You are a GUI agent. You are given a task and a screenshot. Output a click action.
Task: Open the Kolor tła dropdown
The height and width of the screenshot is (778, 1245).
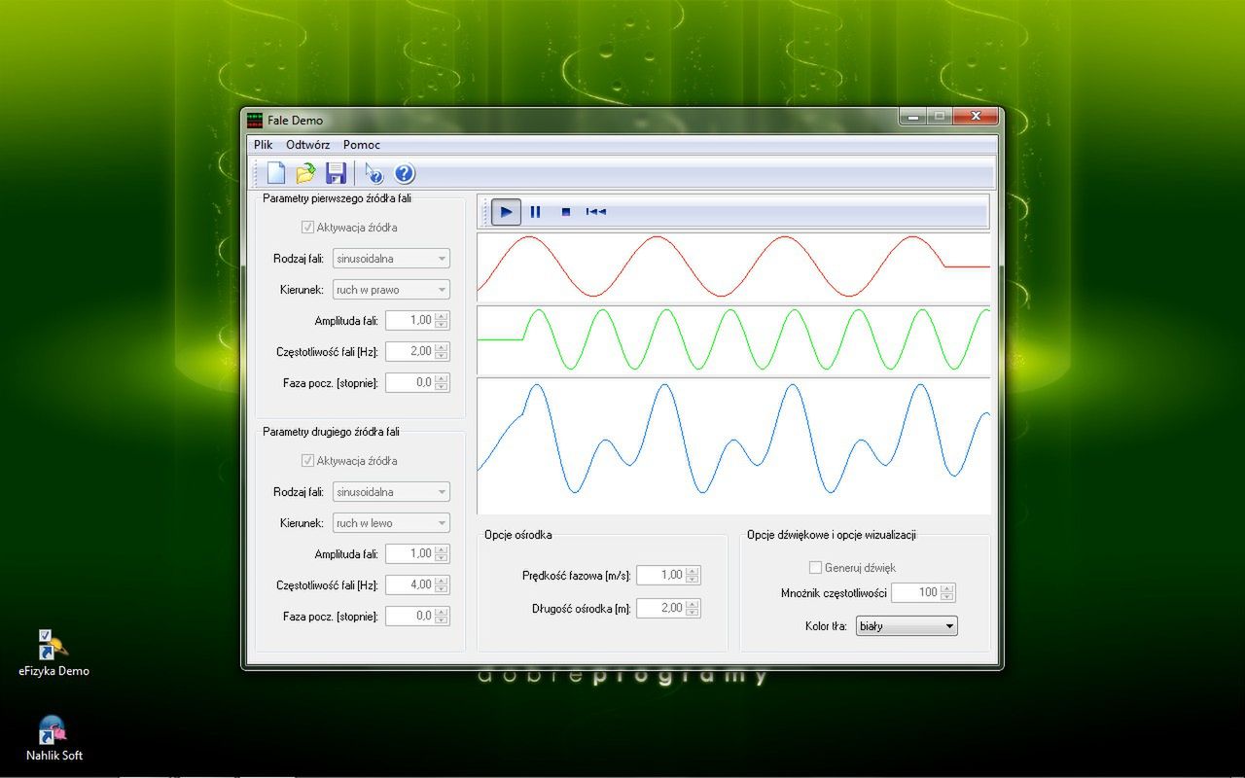click(x=907, y=626)
